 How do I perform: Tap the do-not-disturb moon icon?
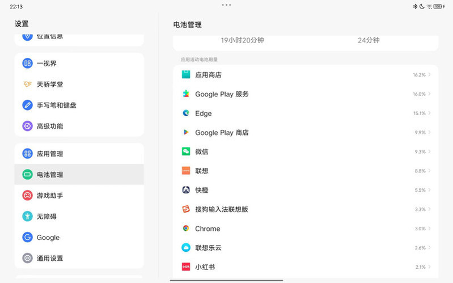point(422,6)
